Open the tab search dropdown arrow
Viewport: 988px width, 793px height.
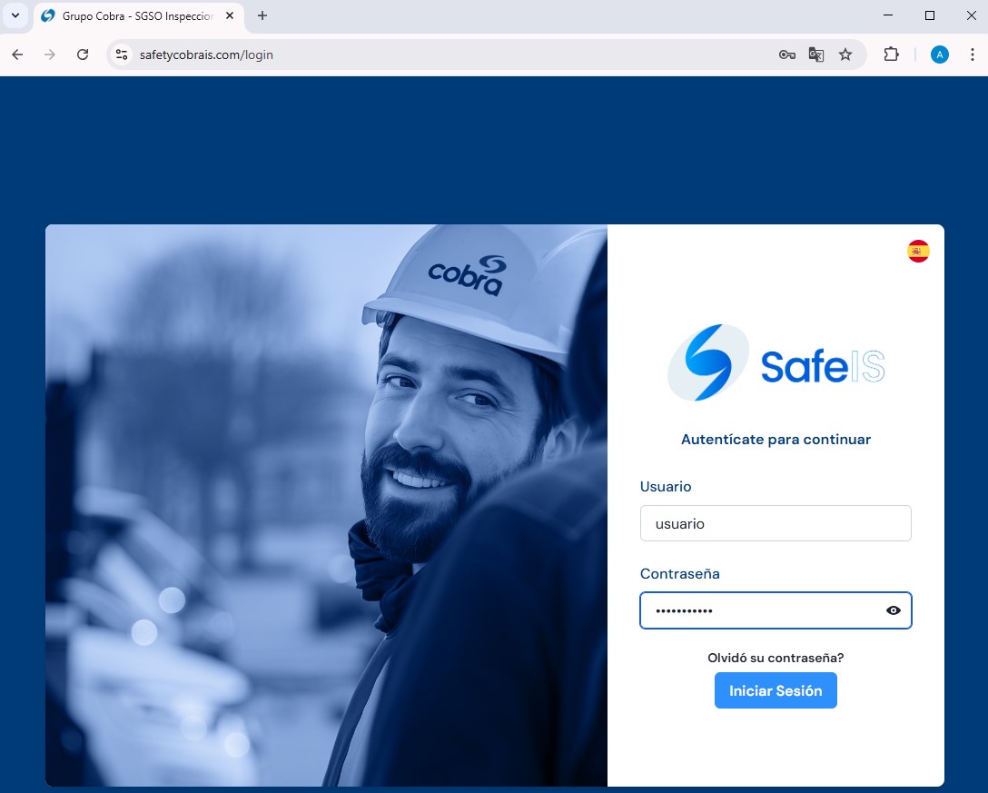click(x=15, y=15)
